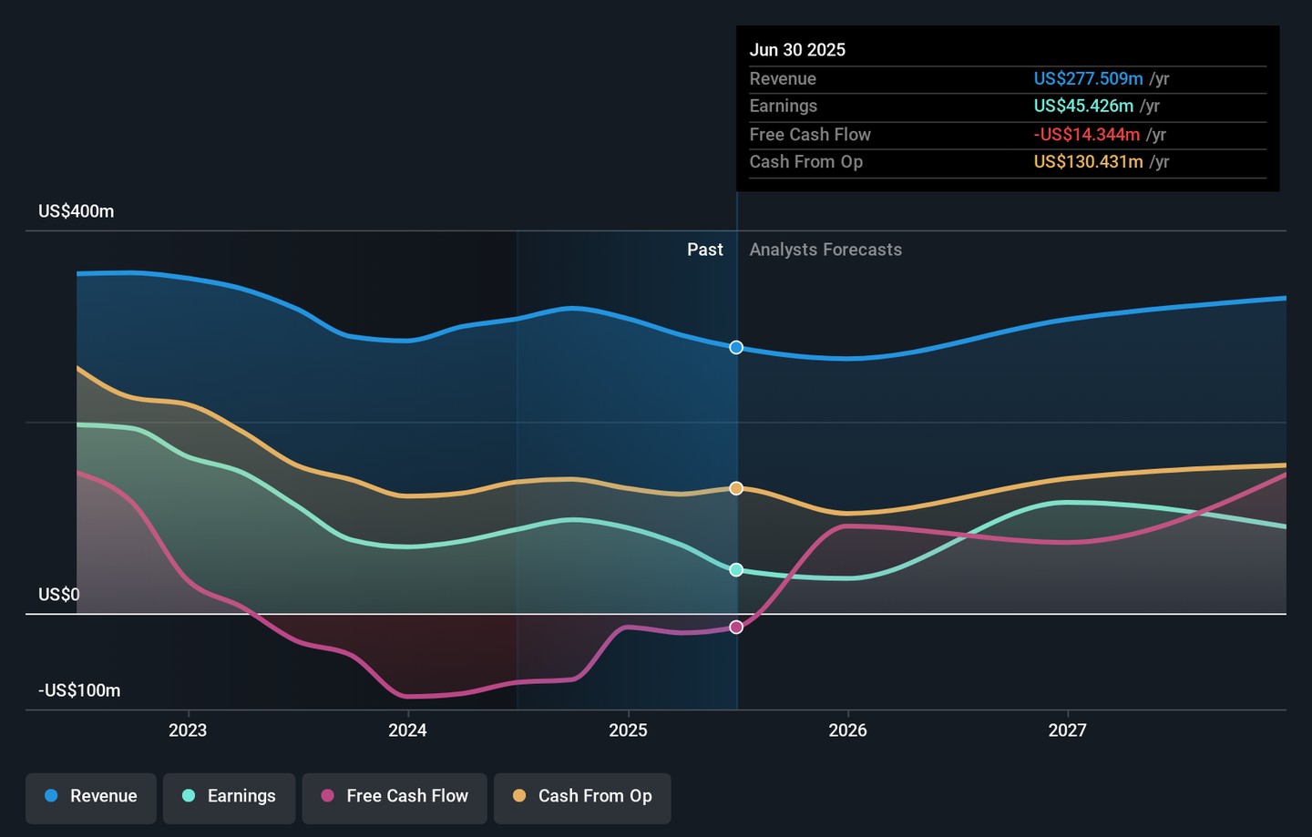Click the Jun 30 2025 tooltip date

pos(797,50)
